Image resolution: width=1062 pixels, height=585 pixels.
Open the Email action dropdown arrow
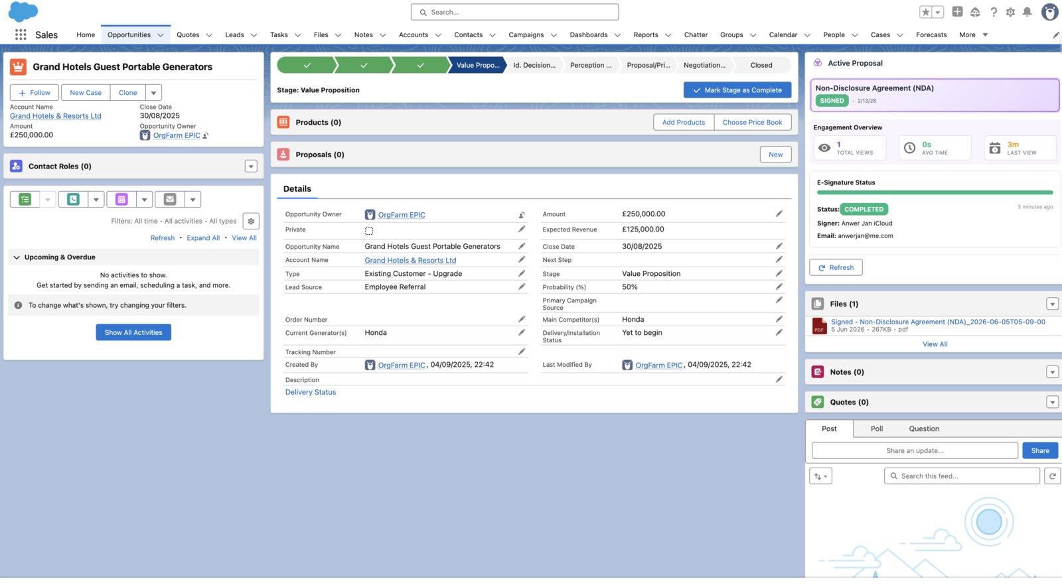click(192, 199)
